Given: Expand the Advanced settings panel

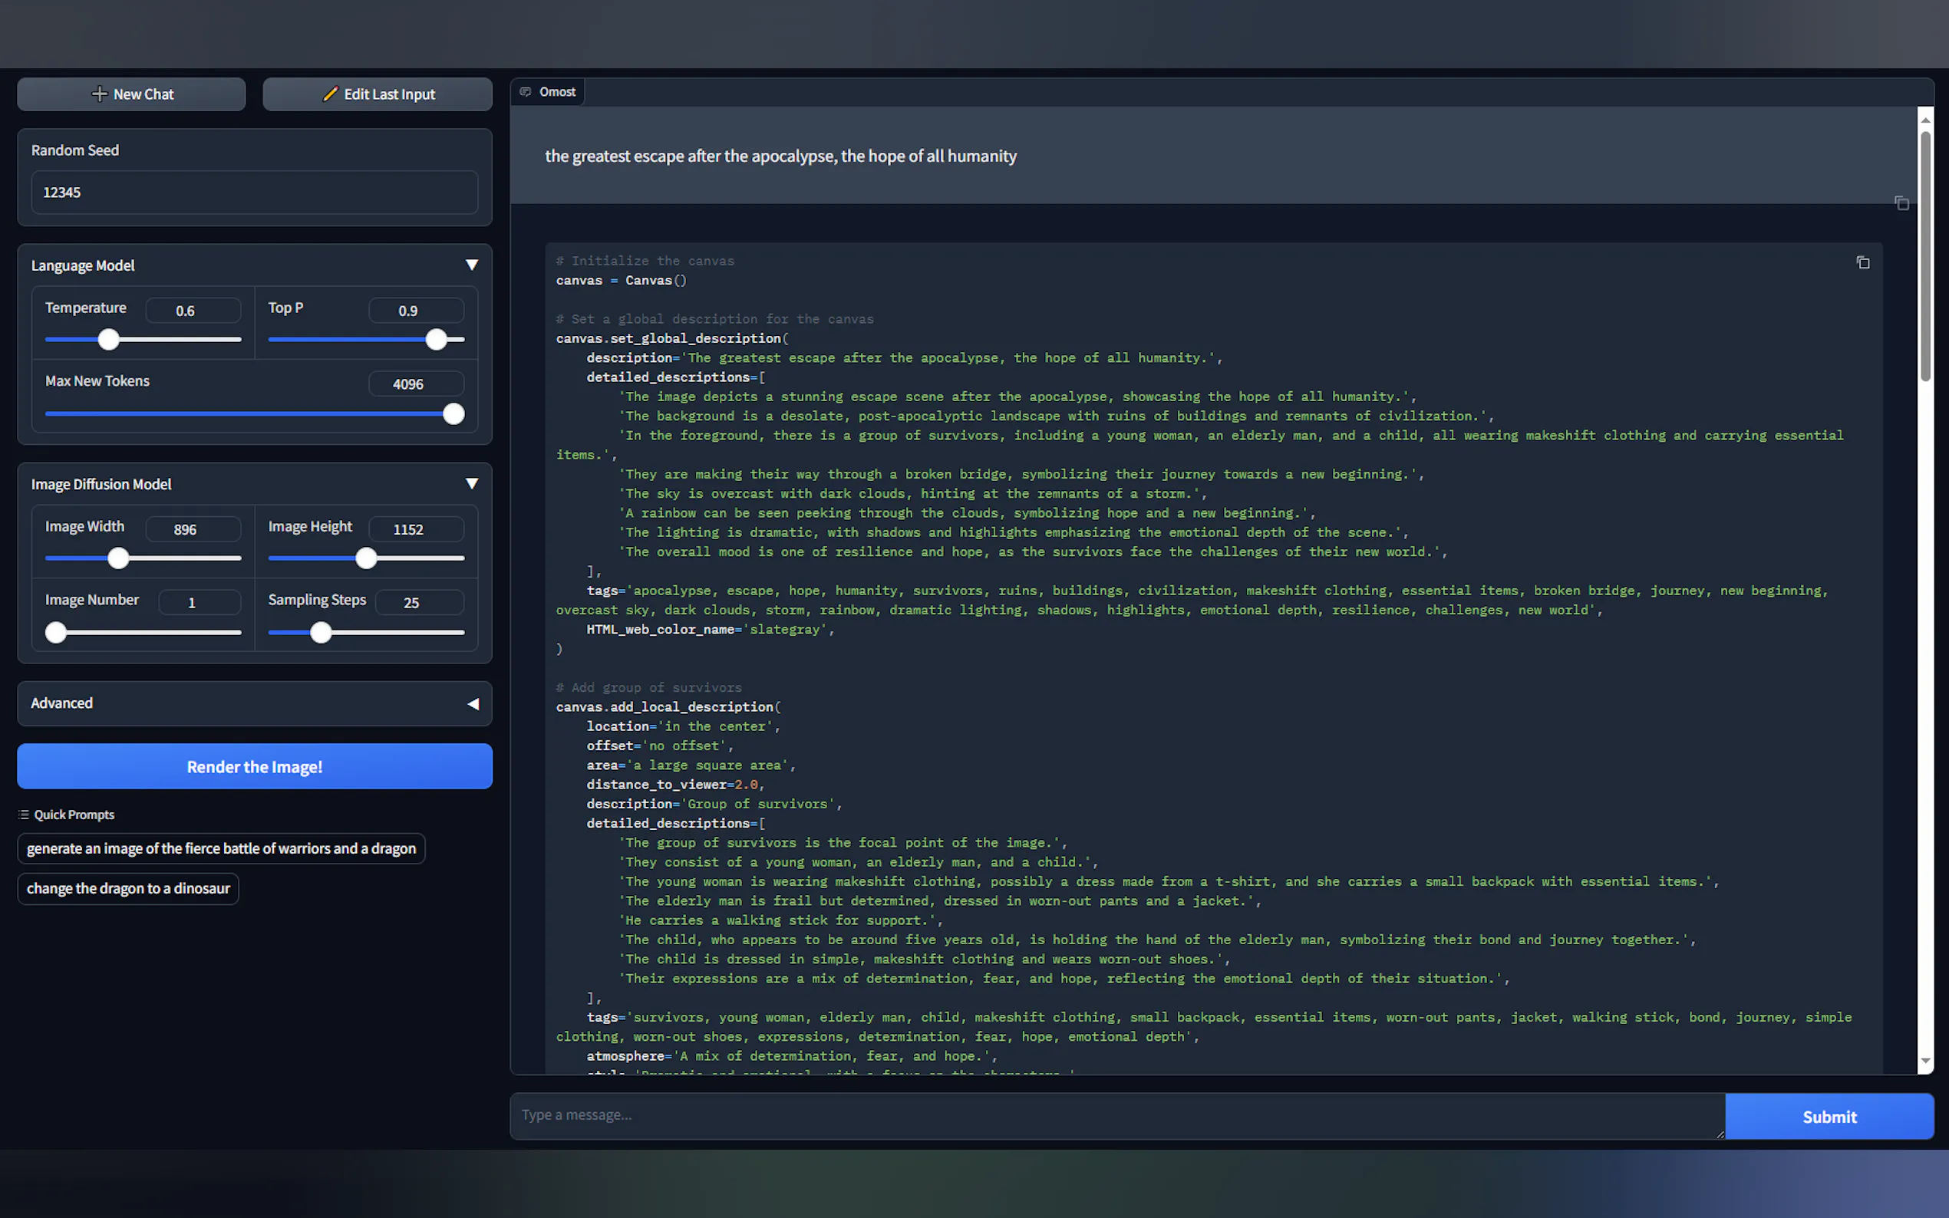Looking at the screenshot, I should 472,703.
